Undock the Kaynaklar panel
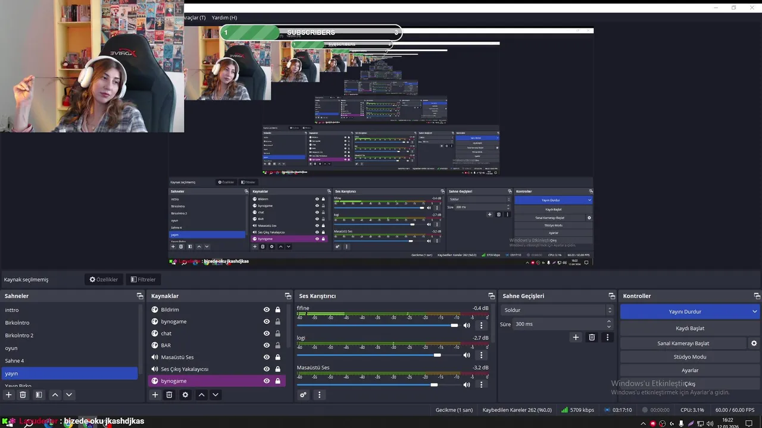 [x=288, y=296]
